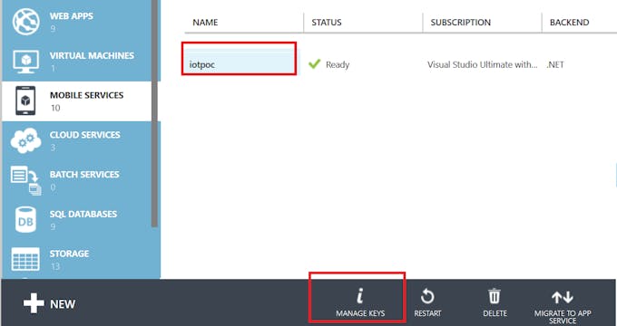Click the Cloud Services count 3

coord(53,148)
